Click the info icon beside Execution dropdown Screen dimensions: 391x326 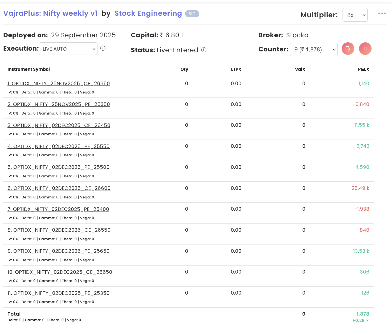(x=103, y=48)
